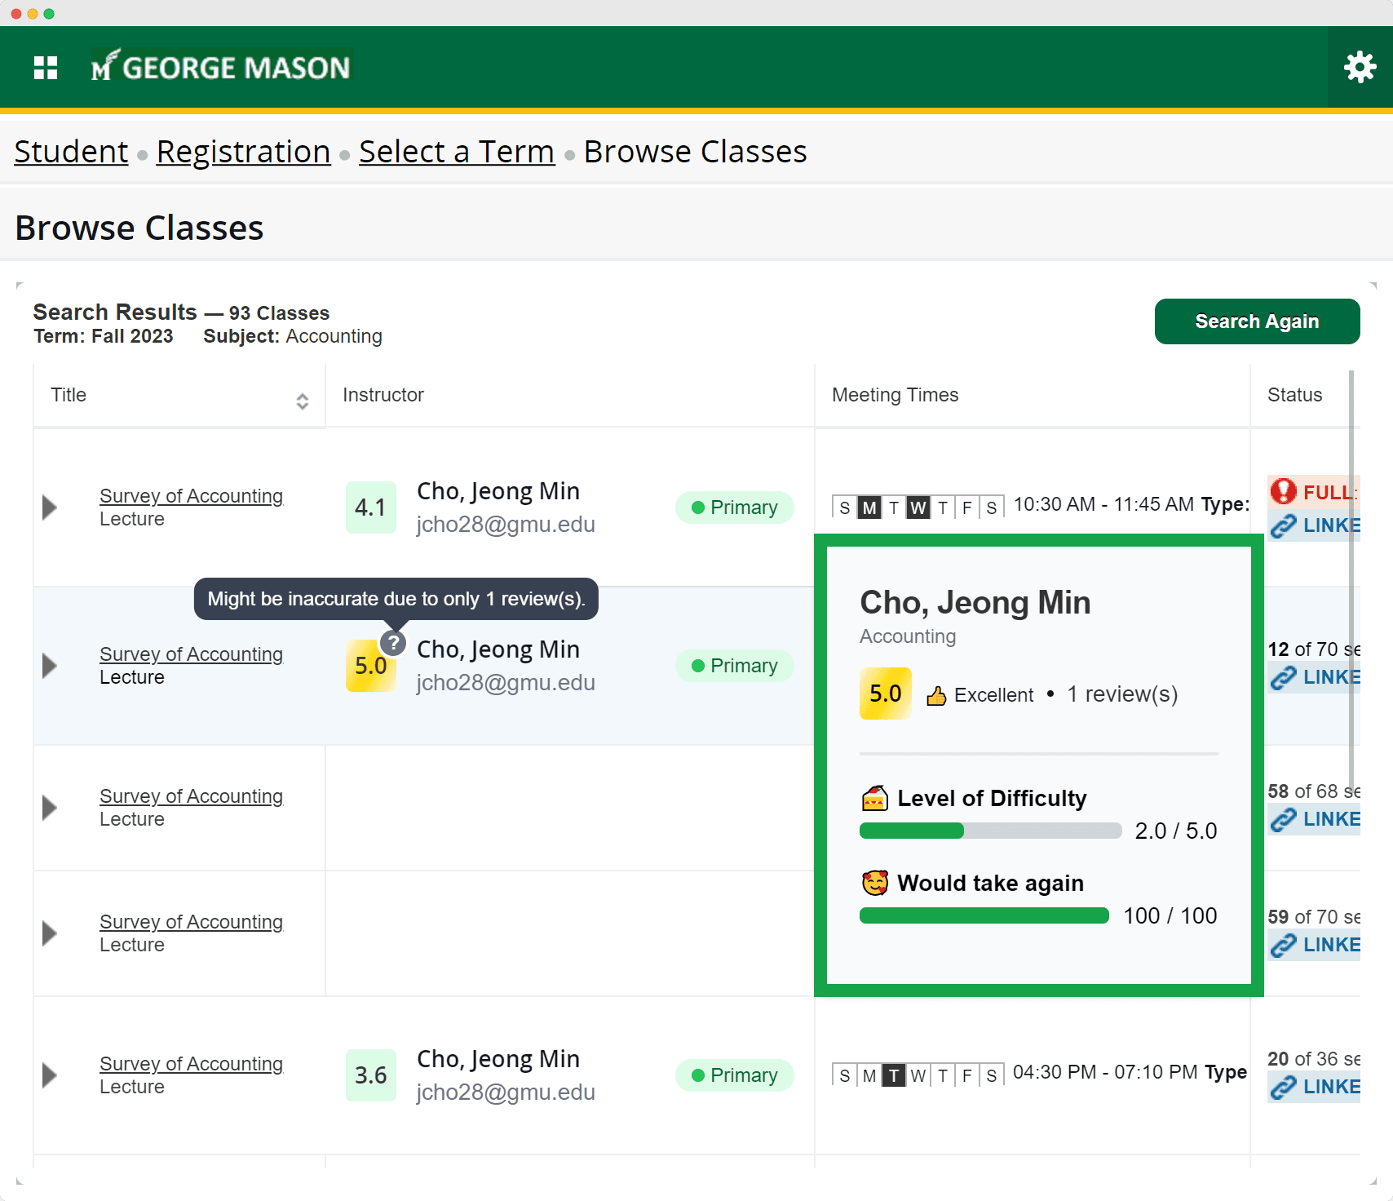The width and height of the screenshot is (1393, 1201).
Task: Click Primary badge in the 4.1 row
Action: point(734,507)
